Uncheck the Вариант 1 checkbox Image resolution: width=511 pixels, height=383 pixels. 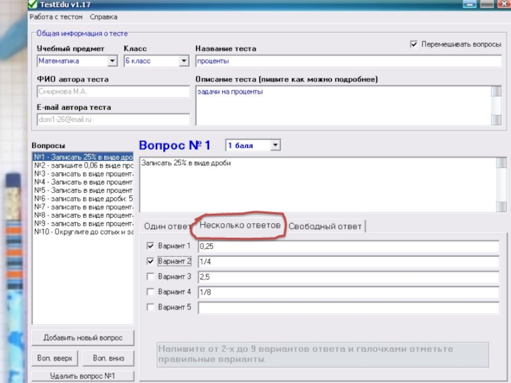click(150, 246)
